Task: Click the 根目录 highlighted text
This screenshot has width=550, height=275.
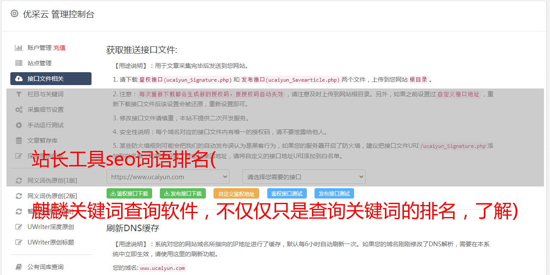Action: 419,79
